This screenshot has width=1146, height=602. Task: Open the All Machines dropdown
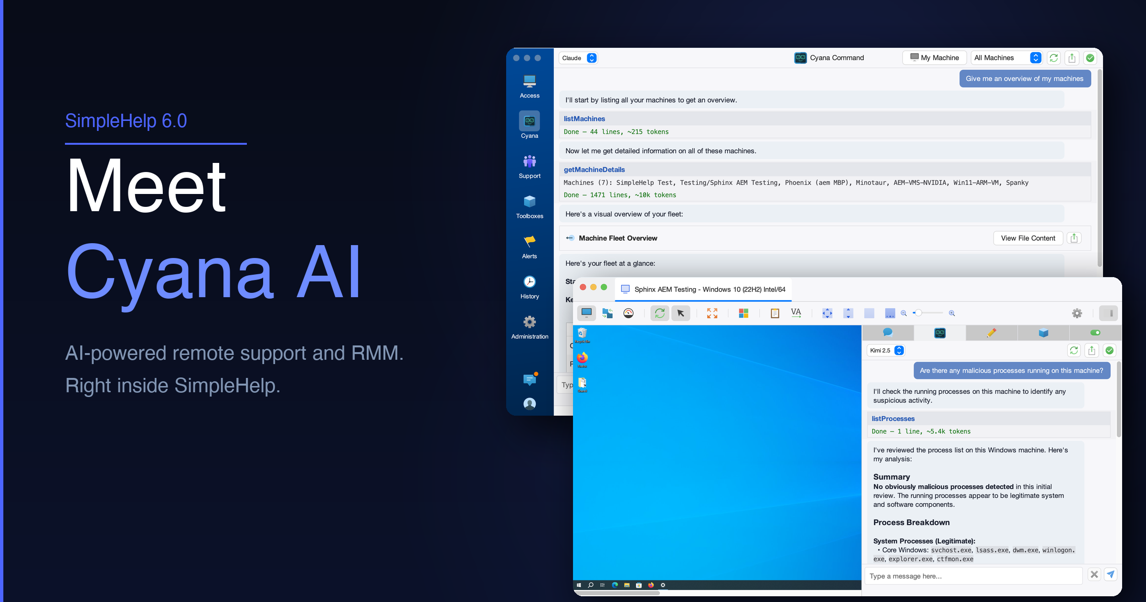point(1007,58)
